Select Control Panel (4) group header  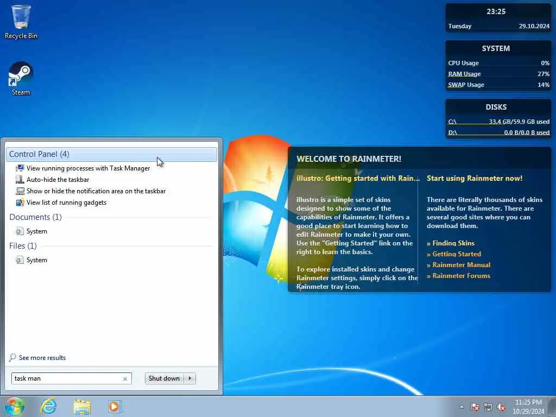(111, 154)
